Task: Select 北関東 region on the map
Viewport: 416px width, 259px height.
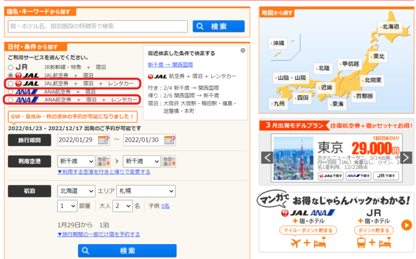Action: click(372, 80)
